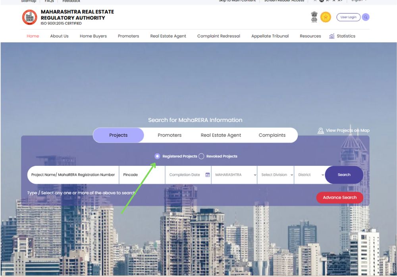Viewport: 397px width, 277px height.
Task: Click the Pincode input field
Action: [142, 175]
